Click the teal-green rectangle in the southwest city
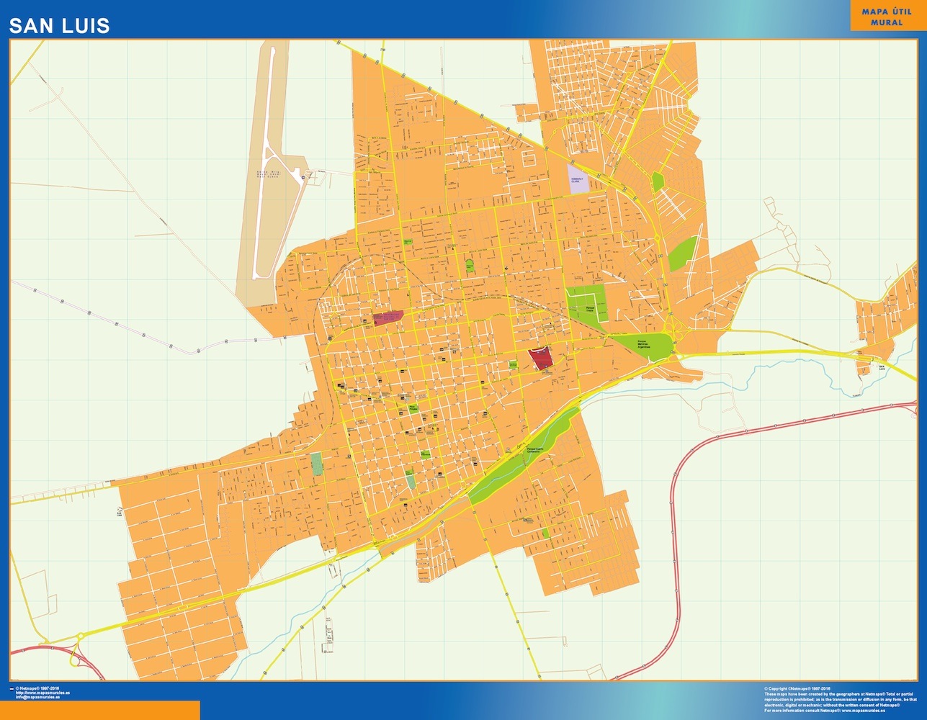The height and width of the screenshot is (720, 927). (x=316, y=464)
